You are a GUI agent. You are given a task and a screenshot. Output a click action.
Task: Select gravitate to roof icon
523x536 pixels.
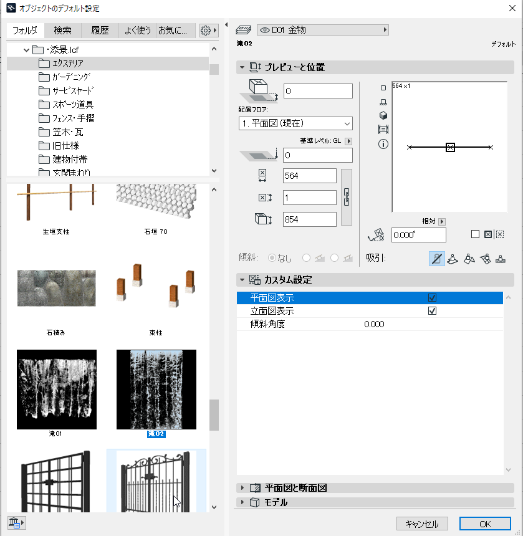click(x=469, y=259)
